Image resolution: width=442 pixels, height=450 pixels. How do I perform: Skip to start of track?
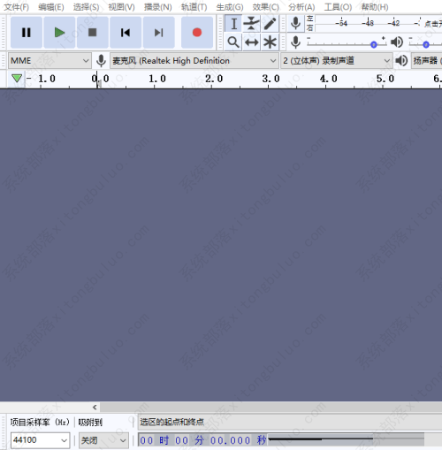pos(126,33)
